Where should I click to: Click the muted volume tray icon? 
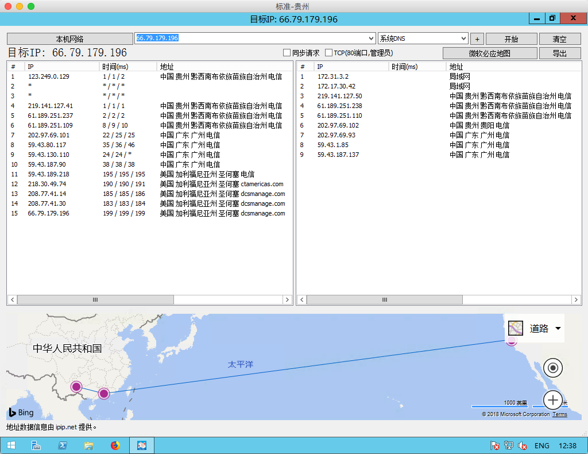pyautogui.click(x=523, y=445)
